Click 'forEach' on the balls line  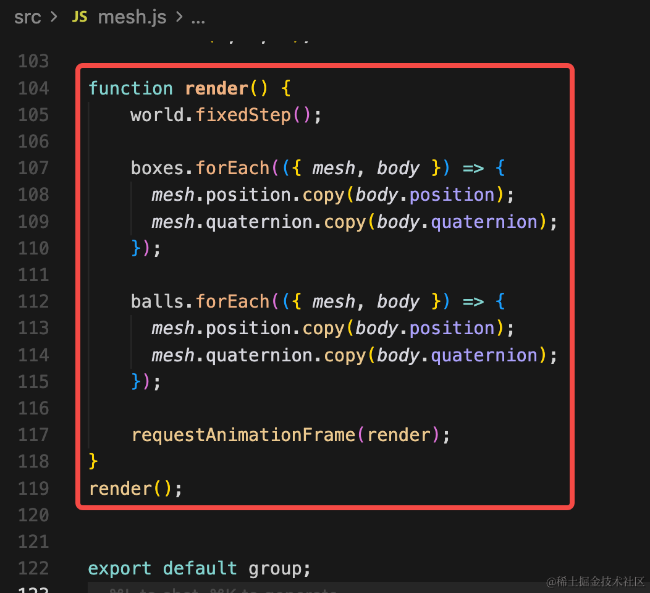(x=232, y=301)
